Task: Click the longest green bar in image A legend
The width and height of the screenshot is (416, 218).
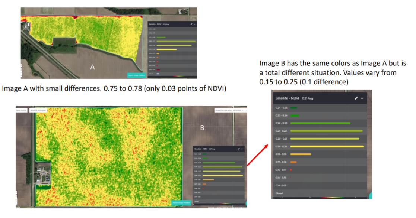Action: 176,41
